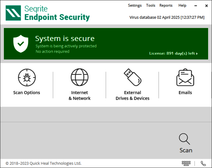Open the Help menu
This screenshot has width=212, height=168.
[x=182, y=6]
